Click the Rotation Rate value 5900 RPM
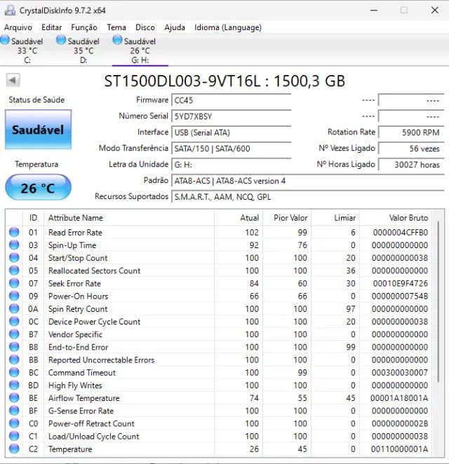 click(411, 132)
